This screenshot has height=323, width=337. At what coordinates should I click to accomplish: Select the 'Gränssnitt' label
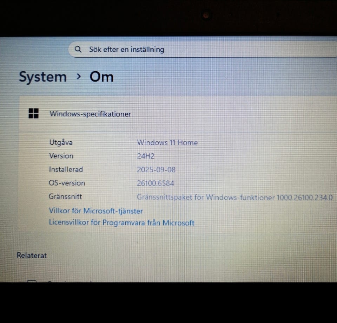tap(65, 196)
